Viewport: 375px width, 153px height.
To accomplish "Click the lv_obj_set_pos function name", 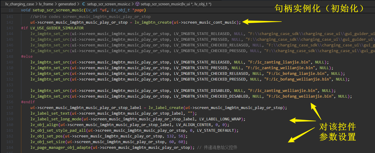I will point(47,136).
